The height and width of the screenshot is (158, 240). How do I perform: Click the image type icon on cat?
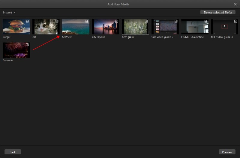(57, 21)
